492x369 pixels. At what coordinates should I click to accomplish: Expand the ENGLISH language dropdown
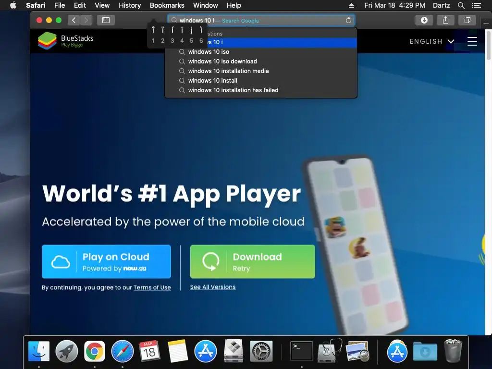click(x=432, y=41)
